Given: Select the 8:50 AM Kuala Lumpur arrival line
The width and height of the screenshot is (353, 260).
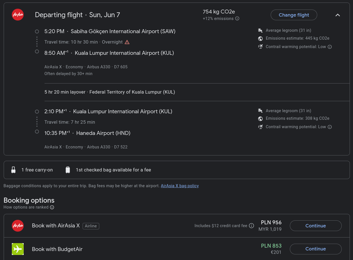Looking at the screenshot, I should (109, 53).
